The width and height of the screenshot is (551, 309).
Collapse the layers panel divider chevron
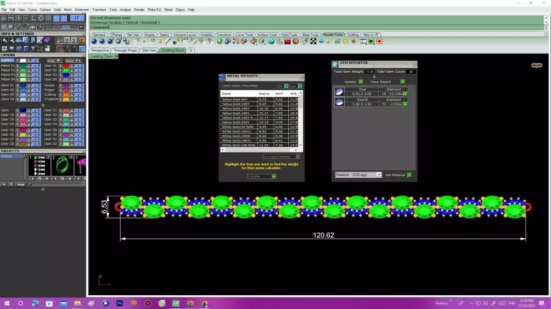click(x=43, y=104)
